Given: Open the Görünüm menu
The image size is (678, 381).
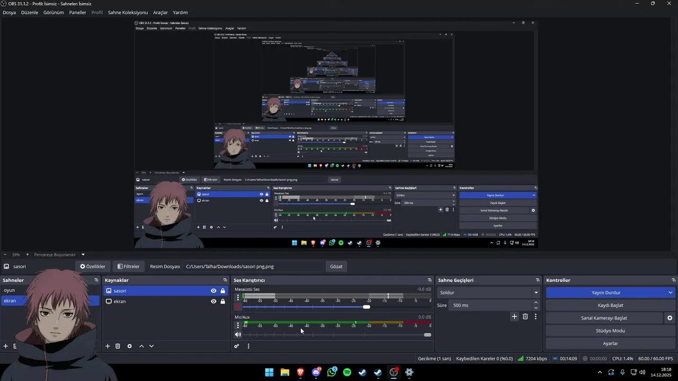Looking at the screenshot, I should [x=53, y=12].
